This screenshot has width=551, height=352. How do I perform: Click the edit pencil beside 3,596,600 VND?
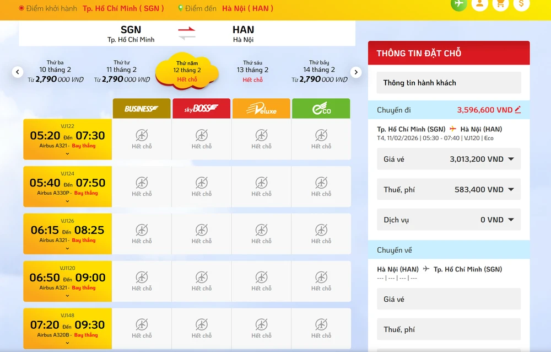tap(517, 110)
